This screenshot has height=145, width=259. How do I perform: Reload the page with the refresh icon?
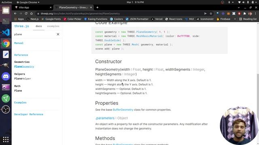pos(26,13)
